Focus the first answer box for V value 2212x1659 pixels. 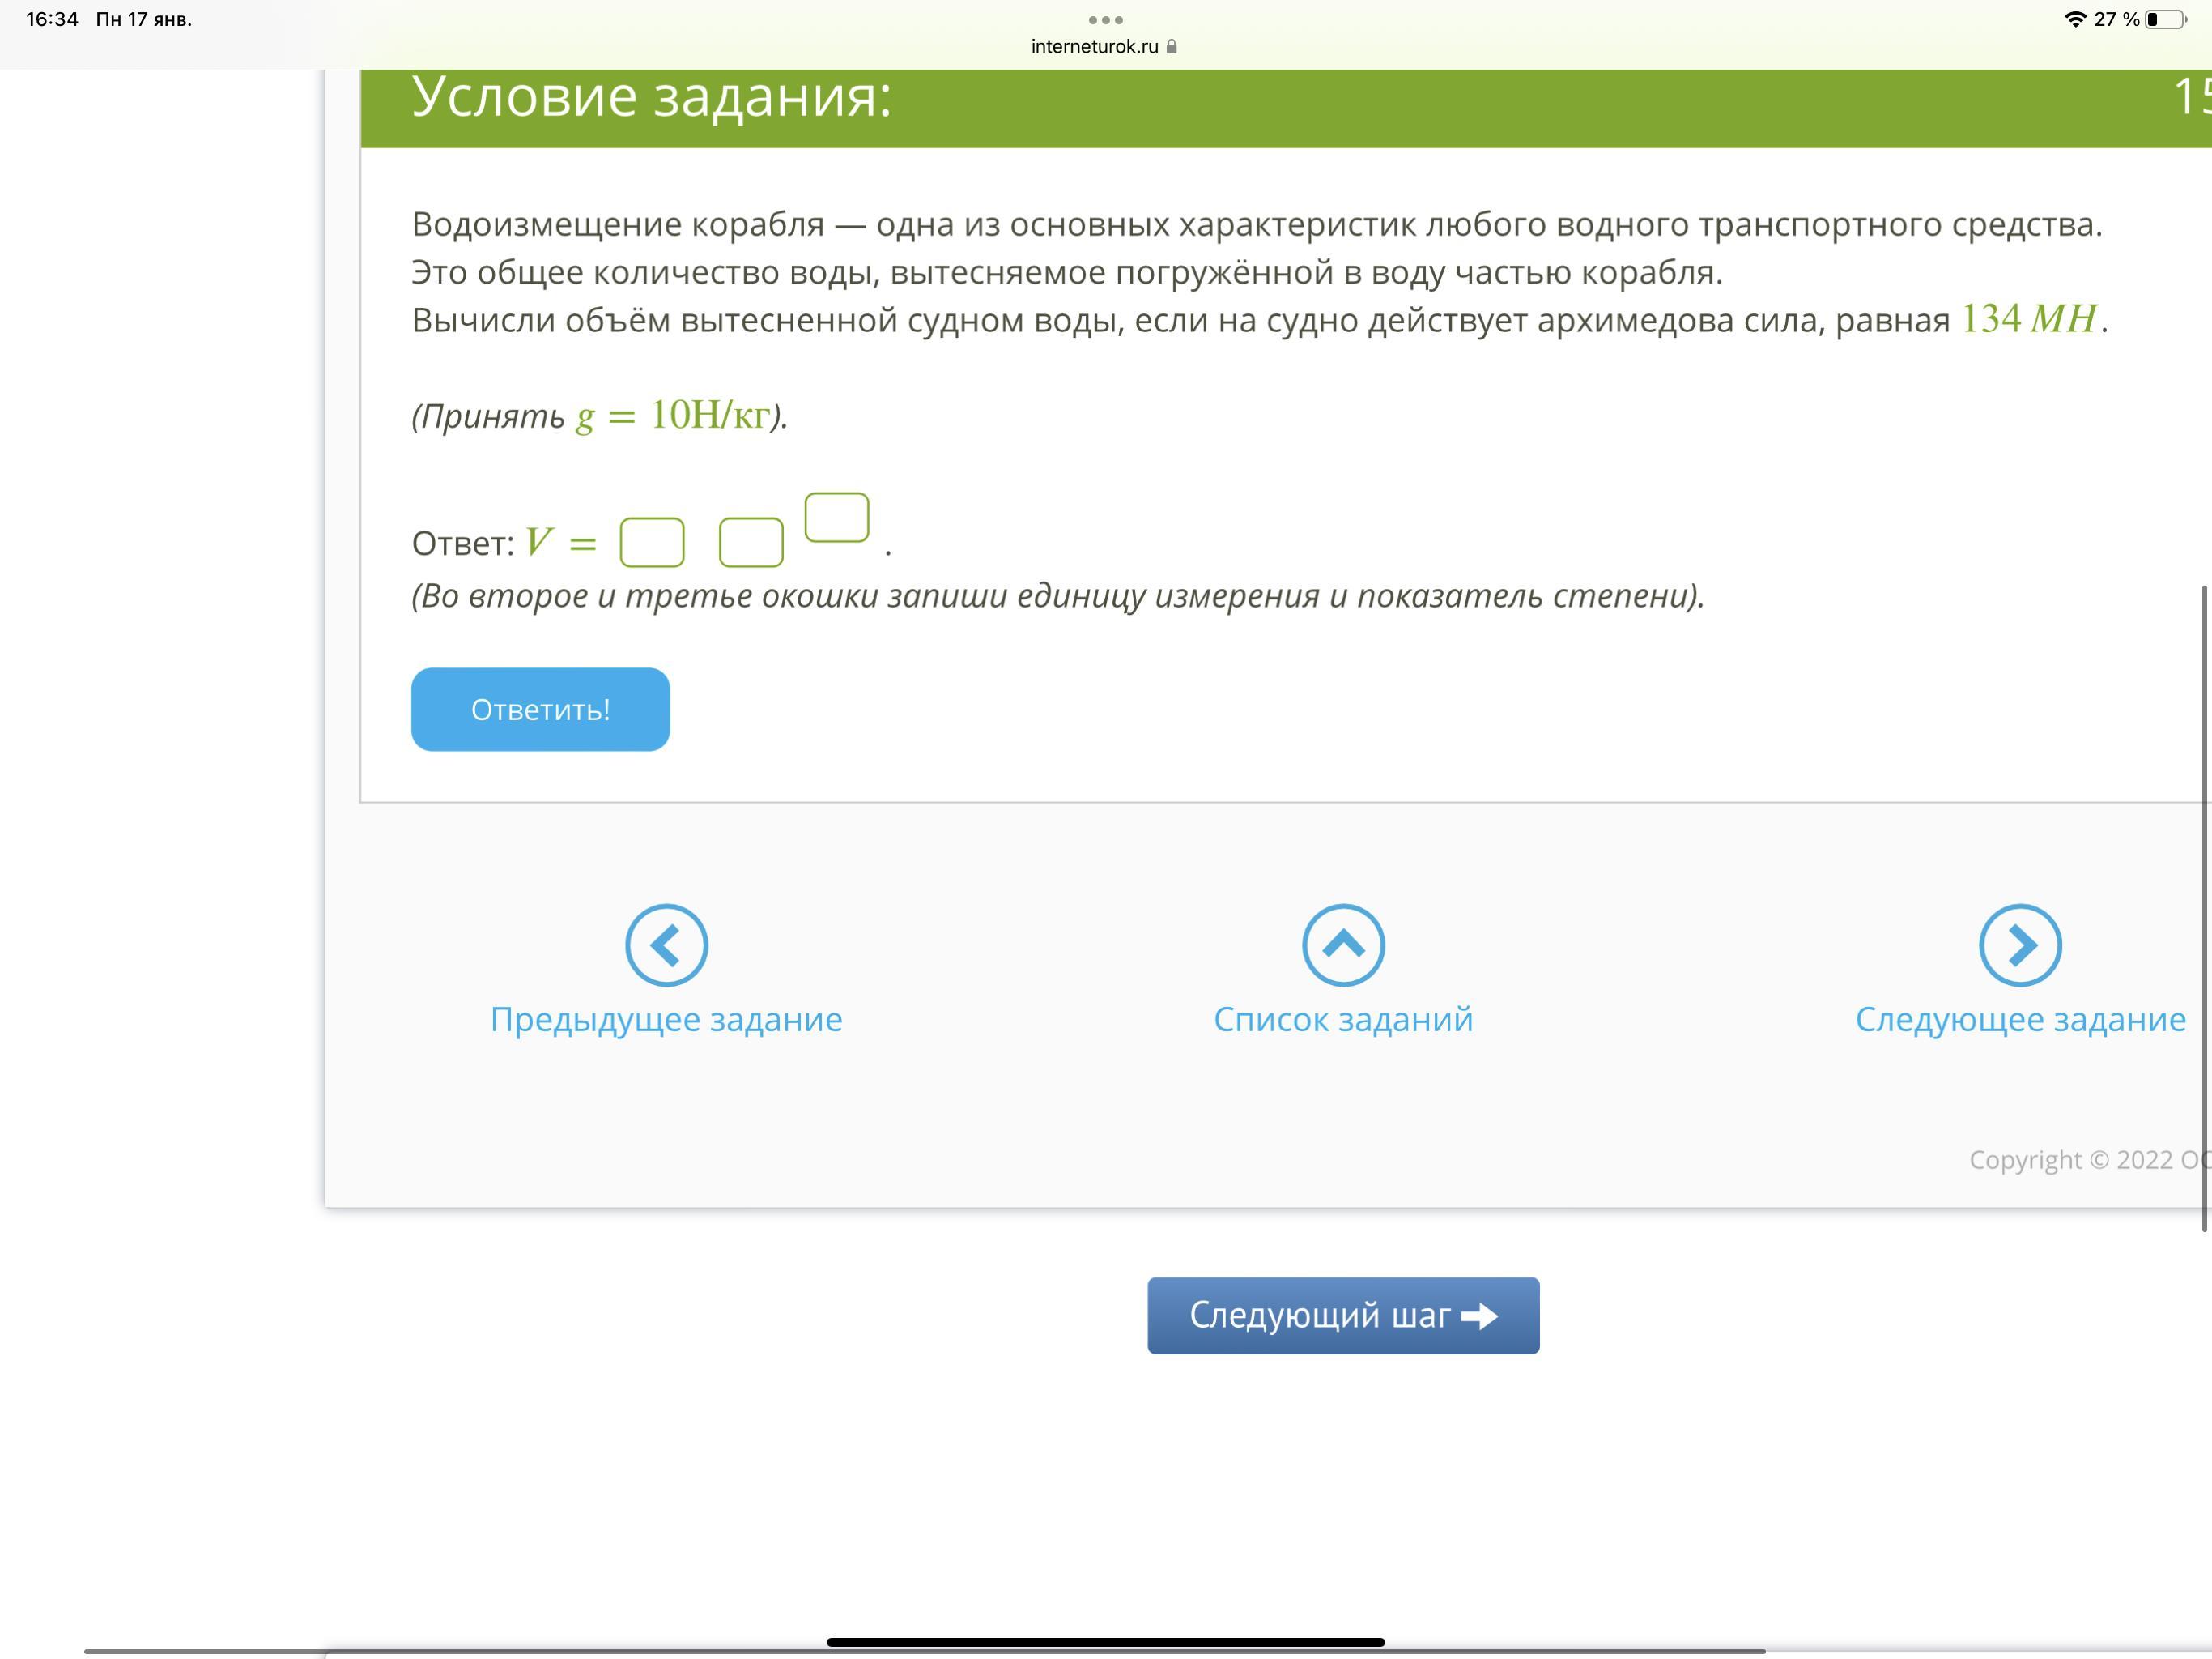[652, 542]
